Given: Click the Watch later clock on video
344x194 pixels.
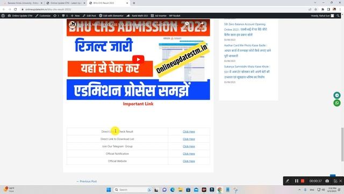Looking at the screenshot, I should tap(187, 24).
